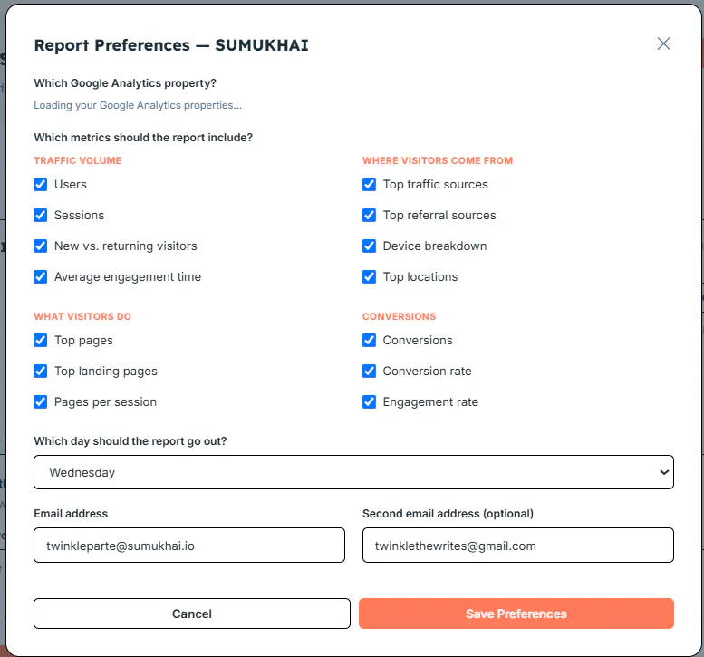Click the Cancel button
Screen dimensions: 704x657
(192, 614)
